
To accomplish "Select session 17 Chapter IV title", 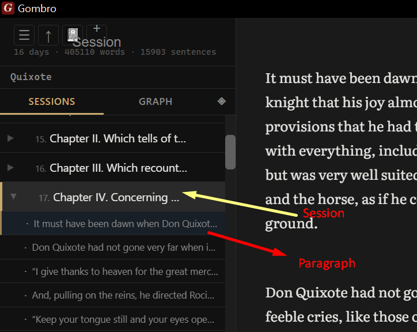I will (116, 197).
